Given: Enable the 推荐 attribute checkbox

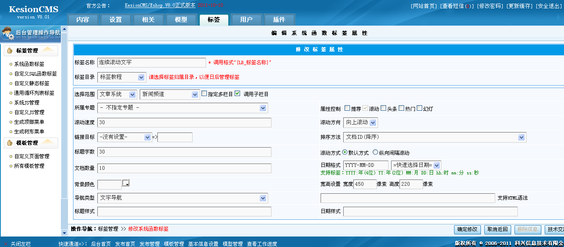Looking at the screenshot, I should click(x=347, y=108).
